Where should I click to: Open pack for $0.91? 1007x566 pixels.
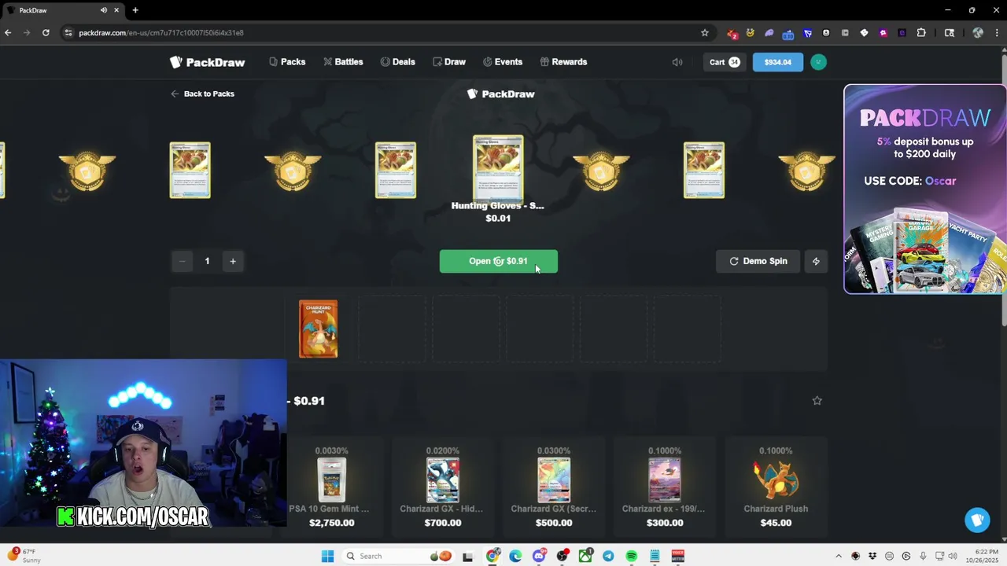pyautogui.click(x=498, y=261)
